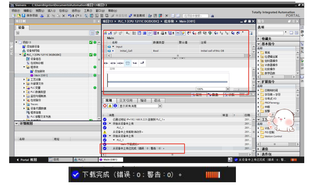
Task: Toggle the error messages filter icon
Action: coord(105,106)
